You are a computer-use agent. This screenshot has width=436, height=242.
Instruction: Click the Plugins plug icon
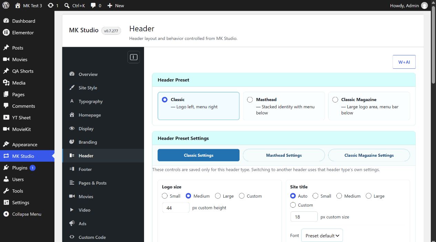6,168
